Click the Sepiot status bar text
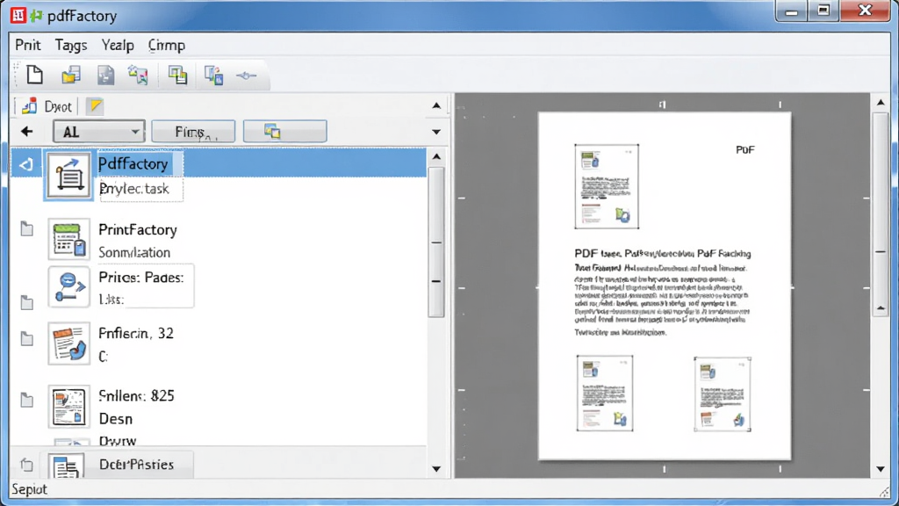This screenshot has width=899, height=506. (29, 489)
